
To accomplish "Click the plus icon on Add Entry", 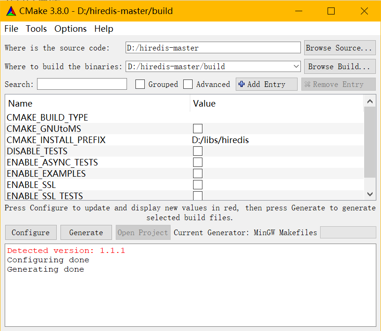I will click(x=241, y=84).
